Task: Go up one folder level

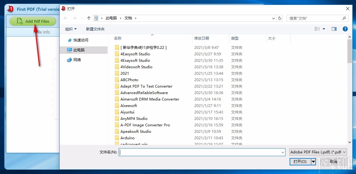Action: (x=89, y=18)
